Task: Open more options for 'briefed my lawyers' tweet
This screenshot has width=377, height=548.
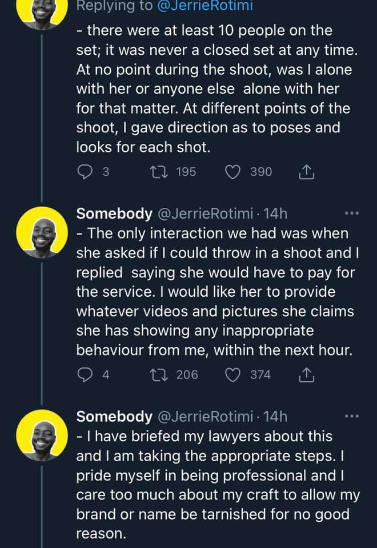Action: tap(352, 417)
